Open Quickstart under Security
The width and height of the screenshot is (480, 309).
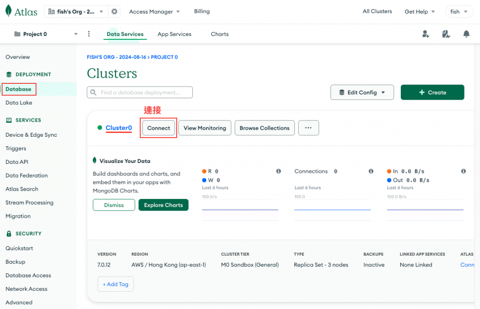[19, 248]
